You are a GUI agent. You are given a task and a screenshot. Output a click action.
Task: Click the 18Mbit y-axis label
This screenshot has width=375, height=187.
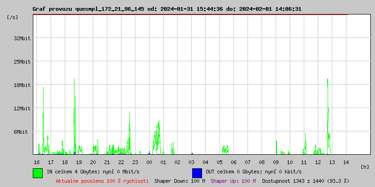22,85
